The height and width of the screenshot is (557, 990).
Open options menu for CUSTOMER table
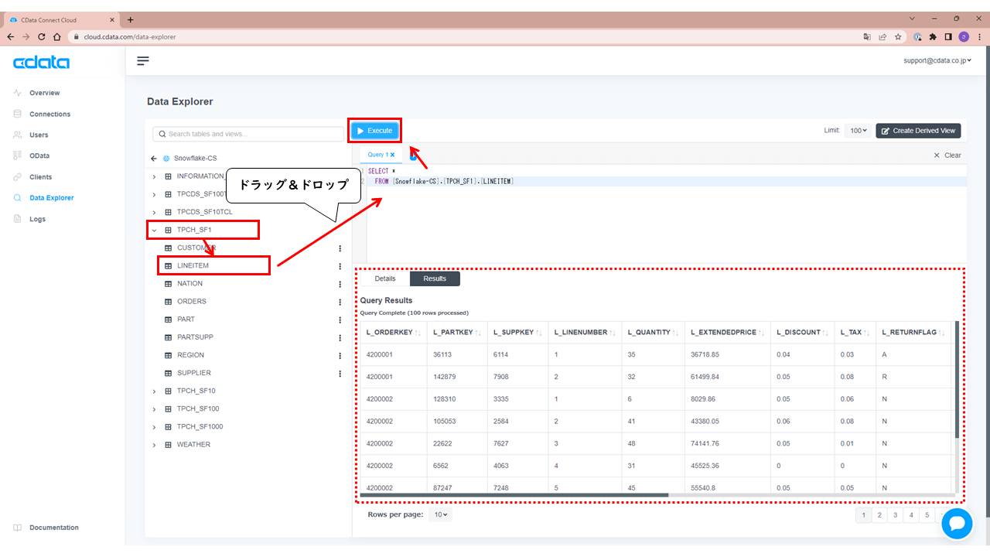340,248
